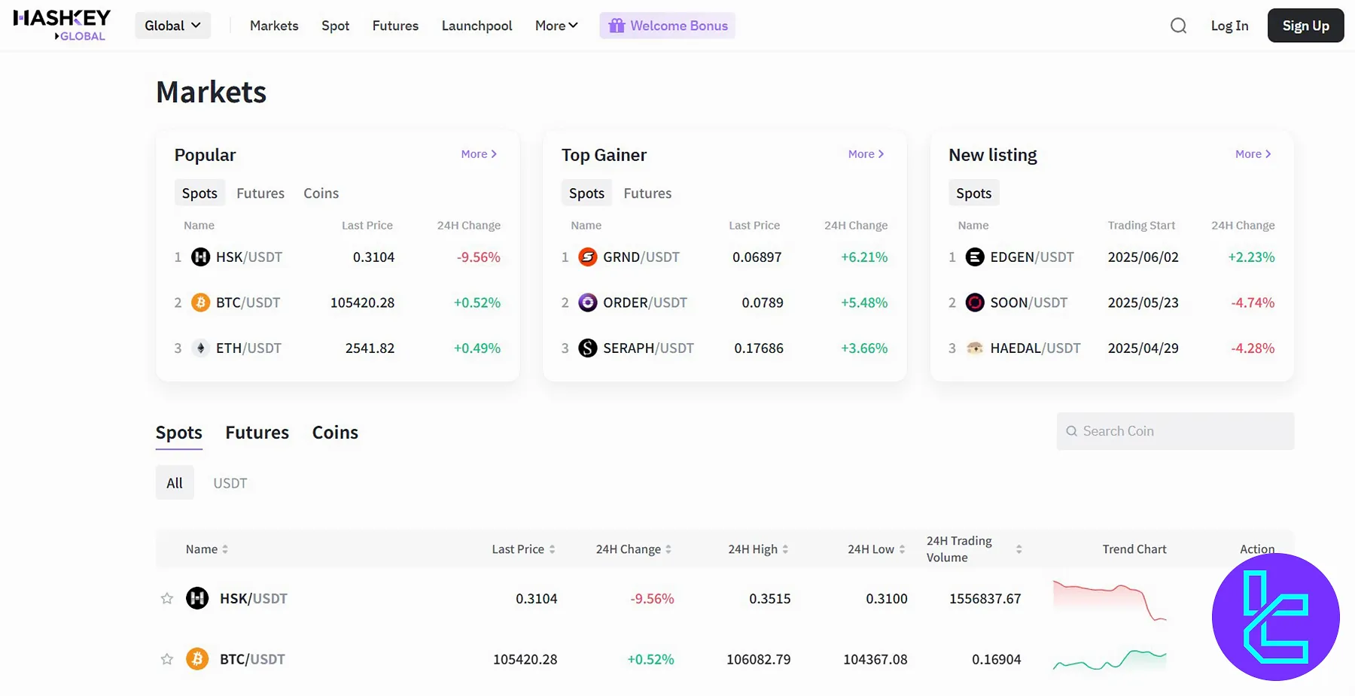The width and height of the screenshot is (1355, 696).
Task: Switch to main Spots tab below cards
Action: pyautogui.click(x=179, y=433)
